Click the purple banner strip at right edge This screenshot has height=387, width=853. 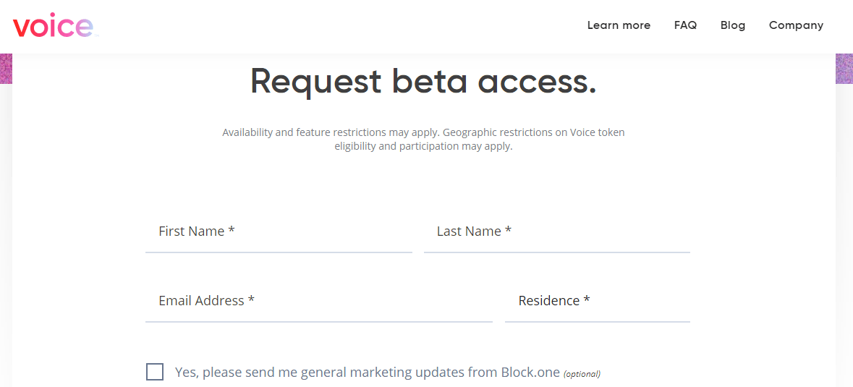[844, 69]
